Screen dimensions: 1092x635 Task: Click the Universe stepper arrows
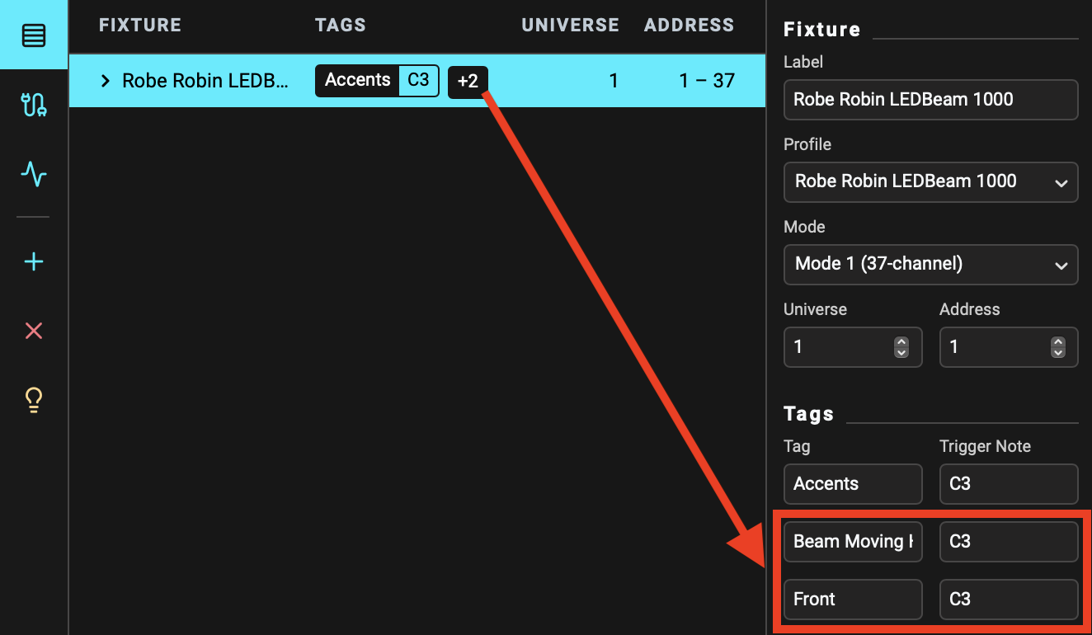[x=901, y=347]
